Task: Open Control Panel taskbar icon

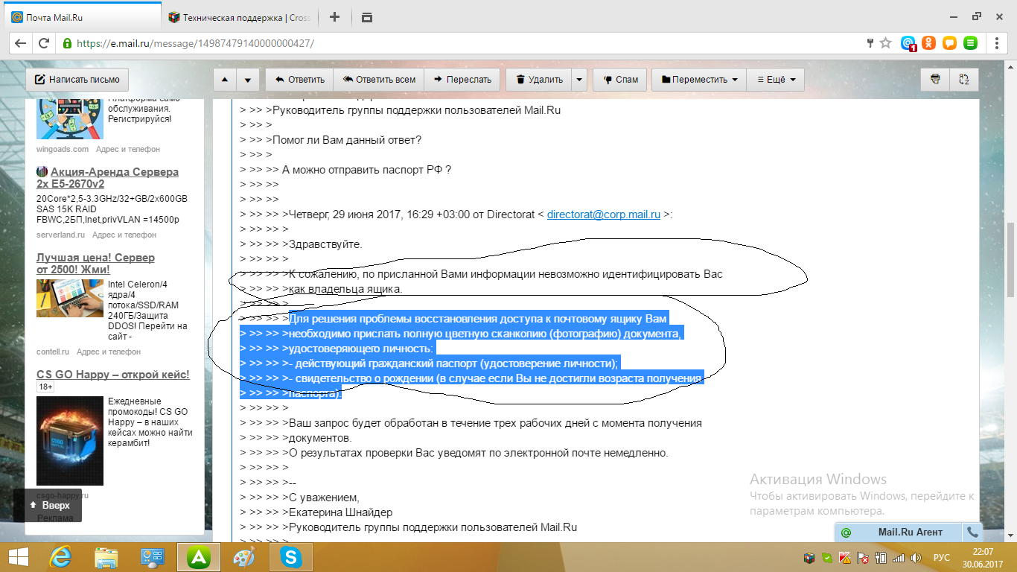Action: point(152,557)
